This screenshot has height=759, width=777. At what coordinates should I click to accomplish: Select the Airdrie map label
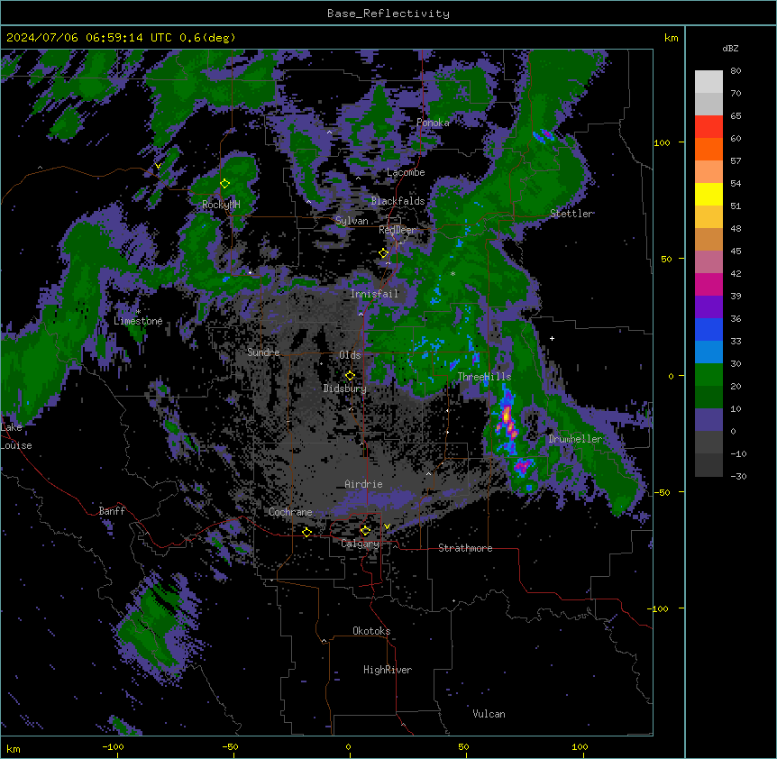click(363, 484)
